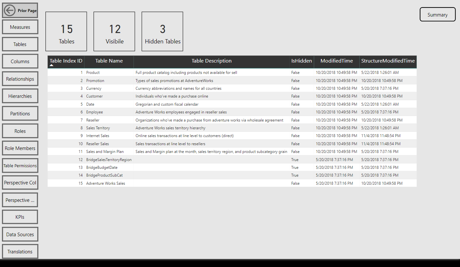
Task: Click the sort arrow under Table Index ID
Action: pos(51,65)
